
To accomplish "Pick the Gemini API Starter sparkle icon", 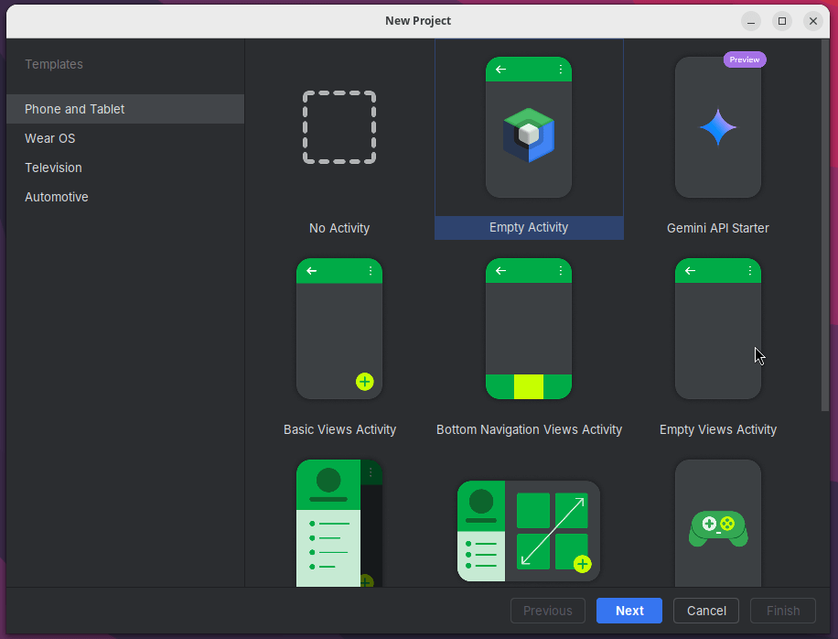I will click(x=718, y=127).
